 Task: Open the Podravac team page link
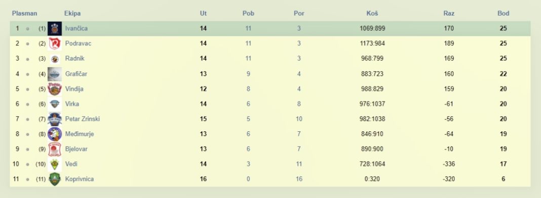click(78, 43)
